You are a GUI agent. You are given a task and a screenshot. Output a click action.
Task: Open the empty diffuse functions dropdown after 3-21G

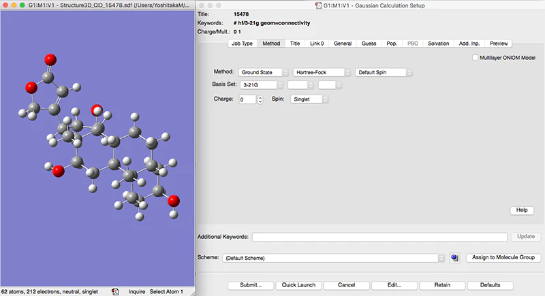[x=300, y=85]
